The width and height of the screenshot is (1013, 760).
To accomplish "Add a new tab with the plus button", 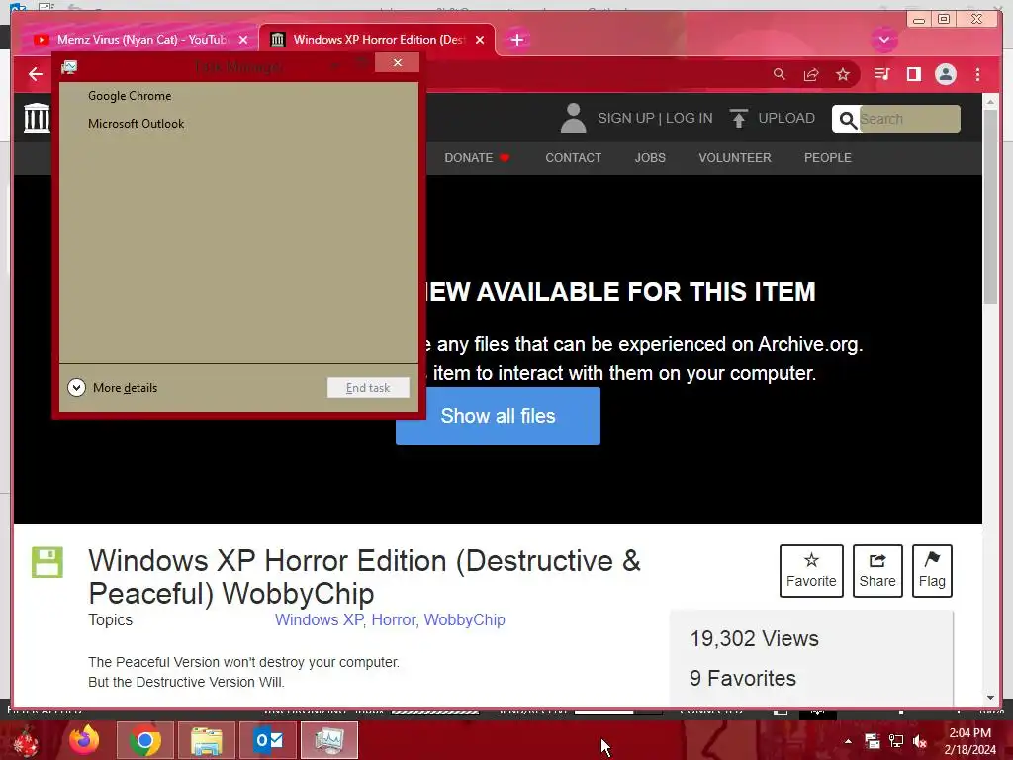I will [x=516, y=40].
